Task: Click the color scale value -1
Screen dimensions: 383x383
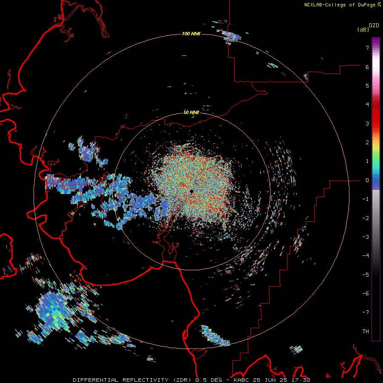Action: 366,199
